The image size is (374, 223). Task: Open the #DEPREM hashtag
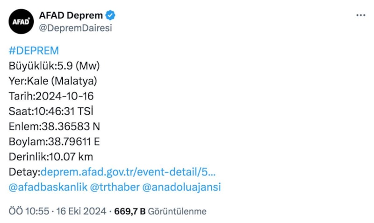(x=34, y=51)
